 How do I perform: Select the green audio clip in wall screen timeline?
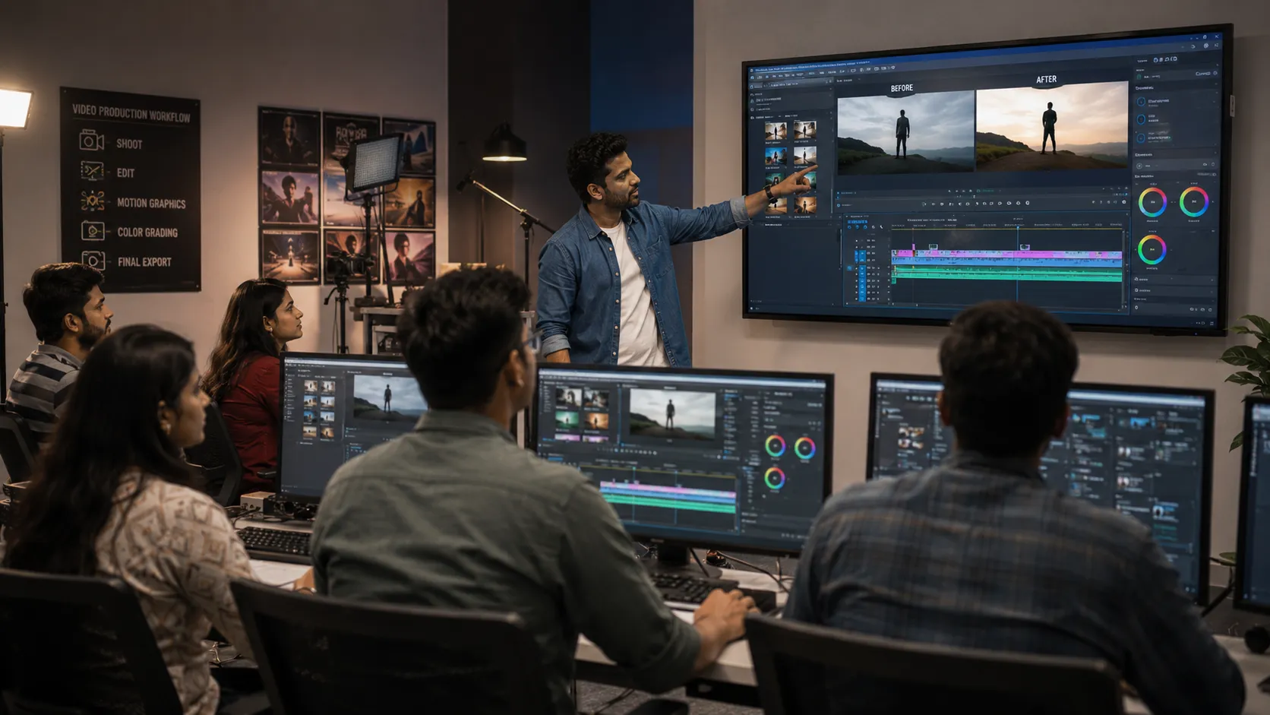tap(1006, 272)
